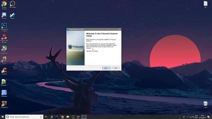This screenshot has width=212, height=119.
Task: Select the URL file on desktop
Action: (x=205, y=4)
